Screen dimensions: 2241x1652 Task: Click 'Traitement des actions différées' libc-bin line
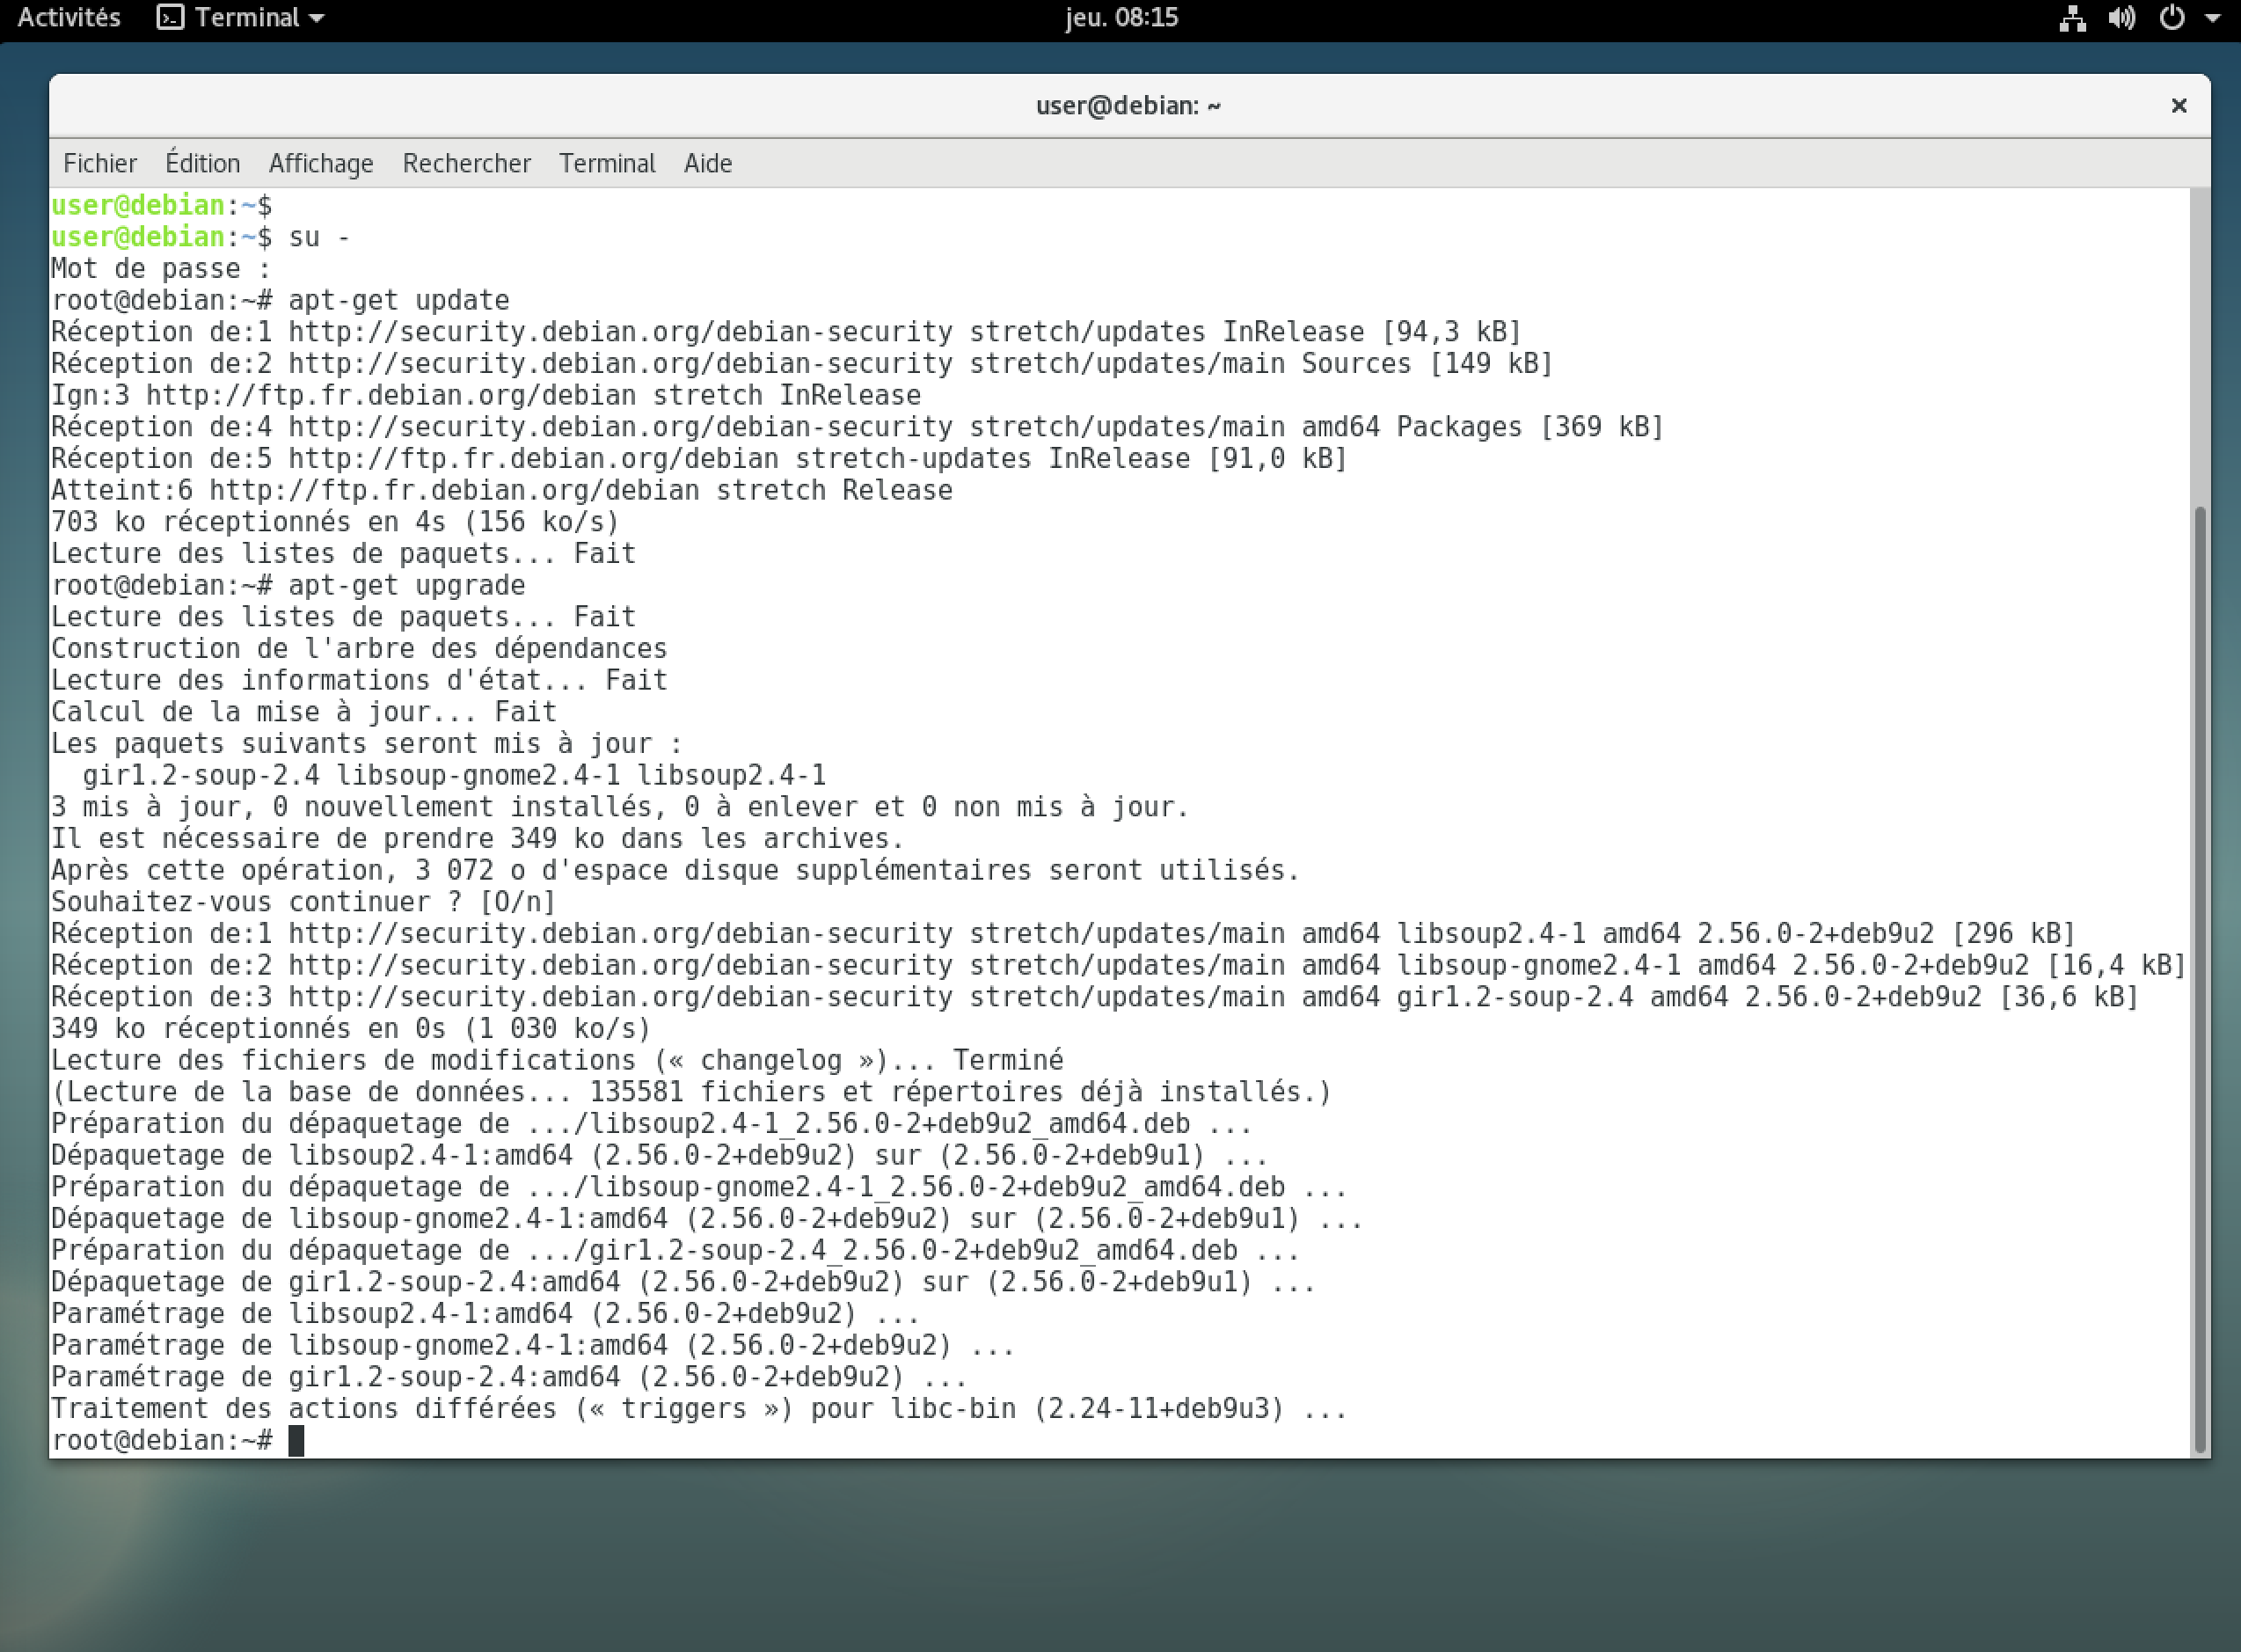[x=698, y=1409]
